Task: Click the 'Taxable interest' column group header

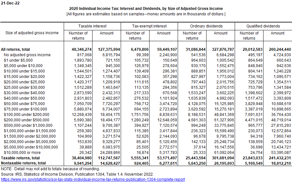Action: coord(93,26)
